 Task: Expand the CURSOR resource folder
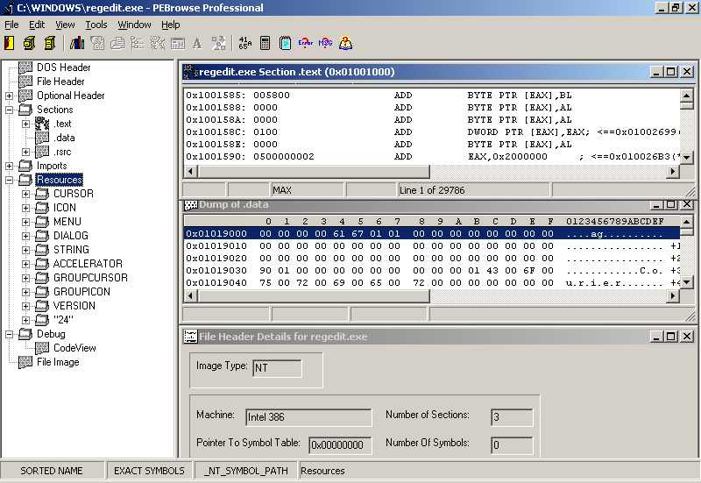(26, 194)
